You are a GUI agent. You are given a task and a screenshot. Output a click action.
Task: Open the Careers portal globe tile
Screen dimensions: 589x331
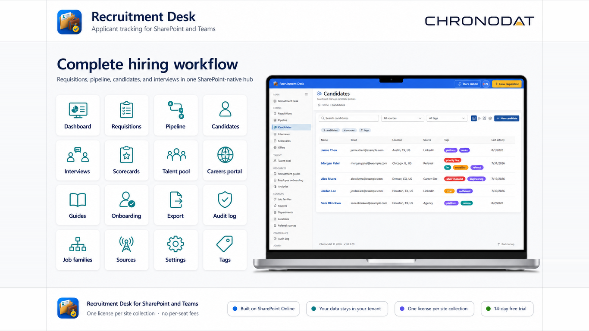tap(225, 160)
